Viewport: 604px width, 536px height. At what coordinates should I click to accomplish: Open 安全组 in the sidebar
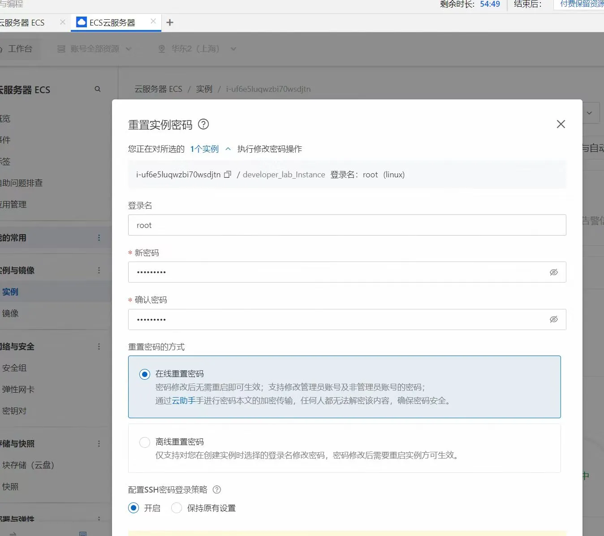click(14, 368)
